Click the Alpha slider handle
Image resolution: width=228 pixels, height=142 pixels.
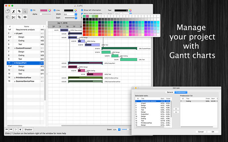(41, 14)
